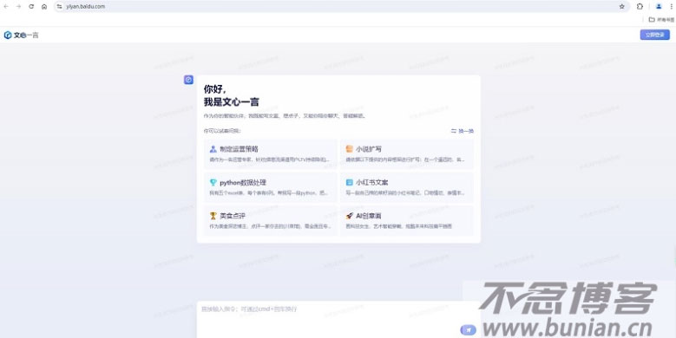The width and height of the screenshot is (676, 338).
Task: Select the python数据处理 suggestion card
Action: coord(271,187)
